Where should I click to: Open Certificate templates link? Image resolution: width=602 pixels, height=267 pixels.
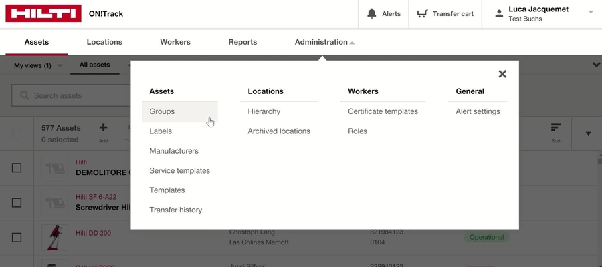tap(383, 111)
